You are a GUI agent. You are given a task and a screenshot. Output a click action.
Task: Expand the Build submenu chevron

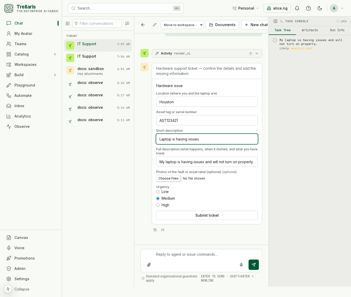[55, 75]
